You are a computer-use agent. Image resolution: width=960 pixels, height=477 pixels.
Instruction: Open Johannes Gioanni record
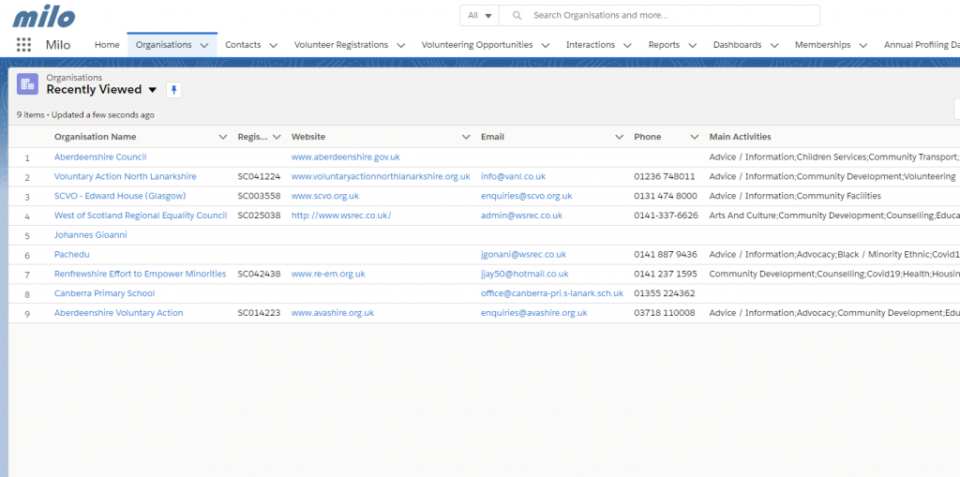tap(91, 234)
